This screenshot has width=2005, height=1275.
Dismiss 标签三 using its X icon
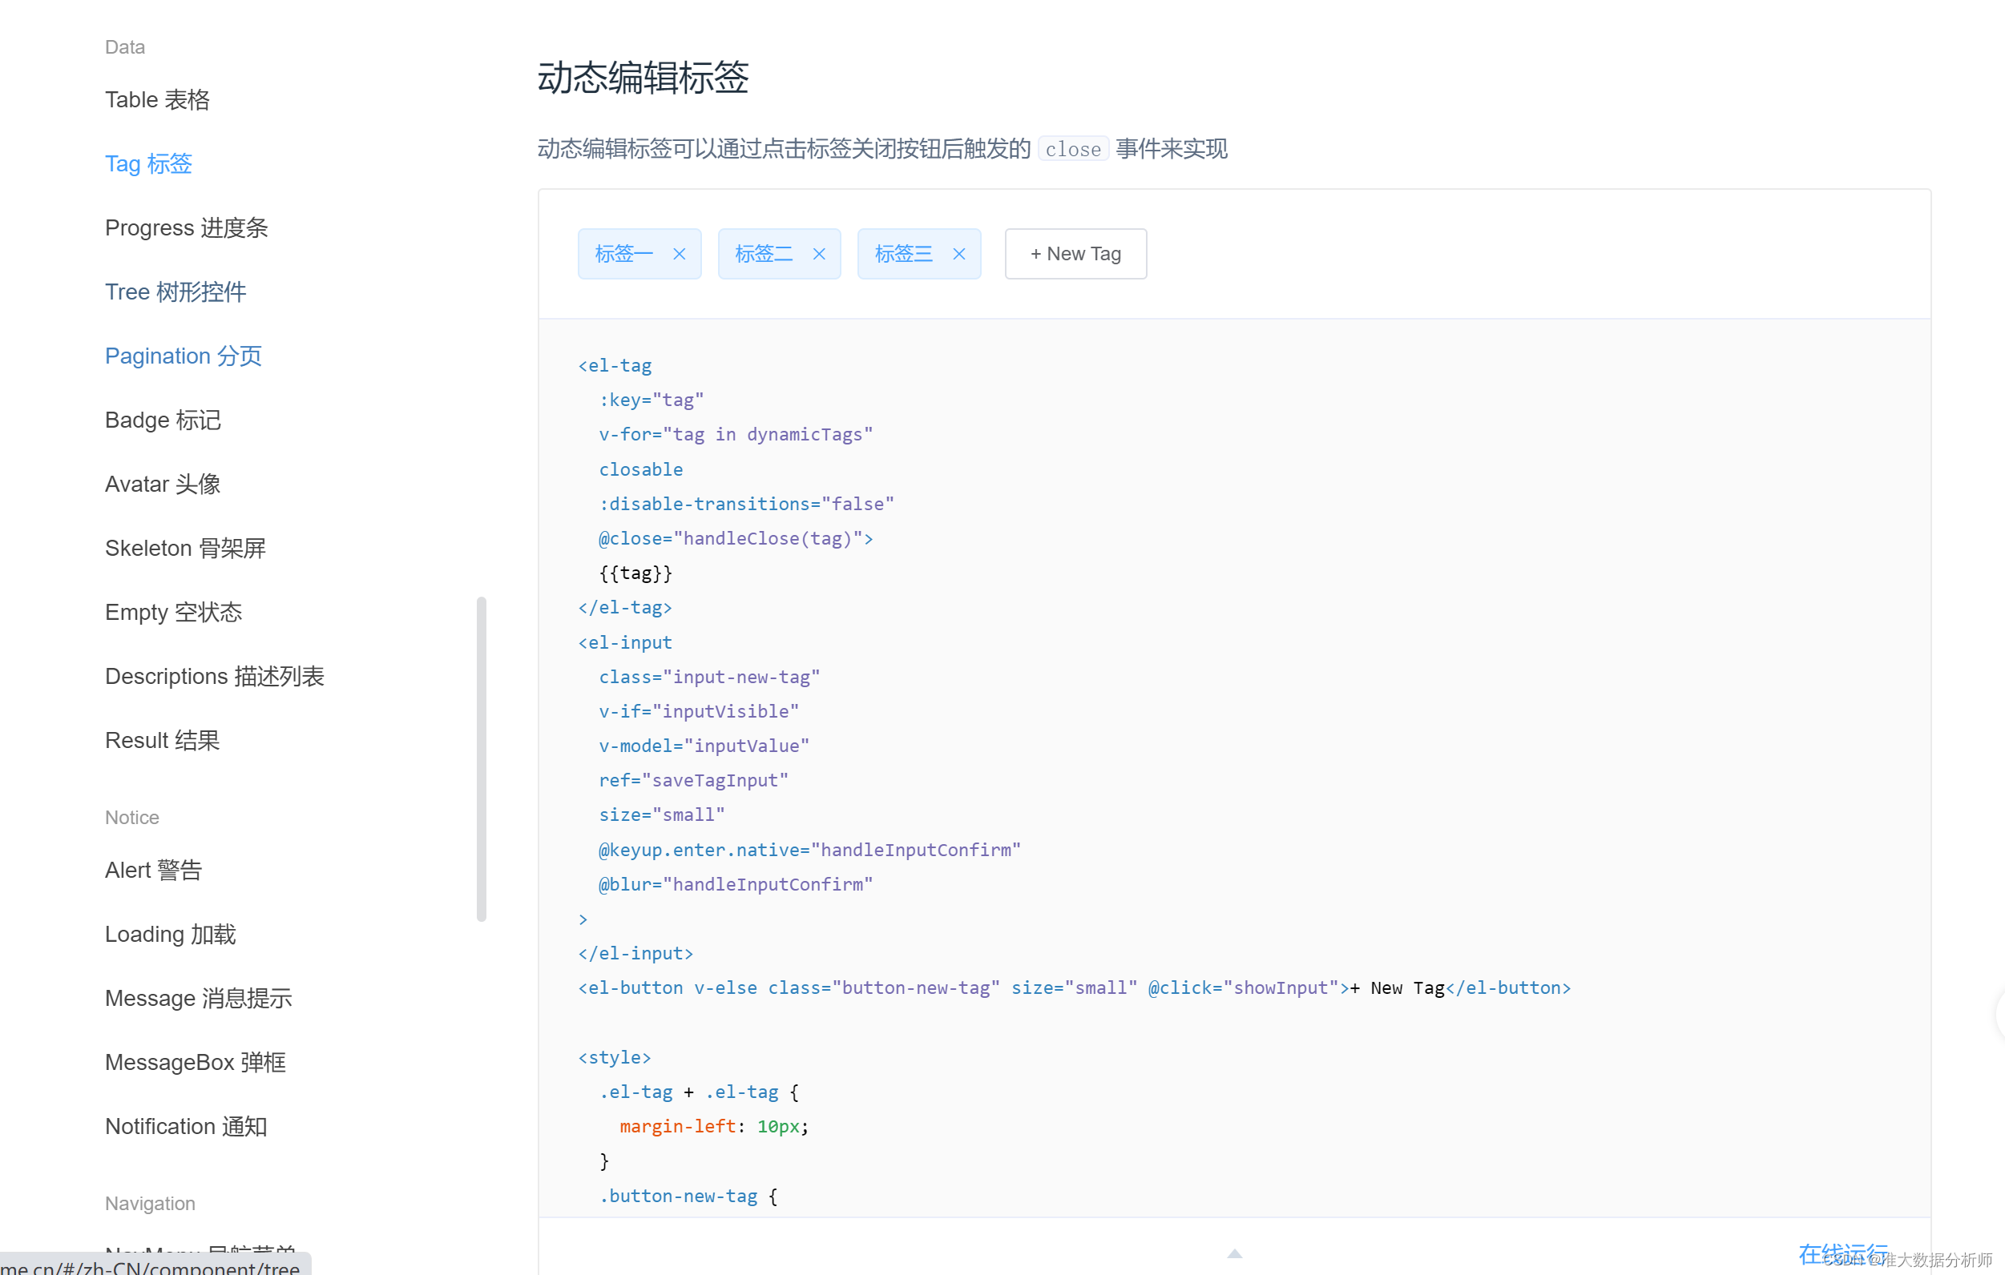tap(959, 254)
